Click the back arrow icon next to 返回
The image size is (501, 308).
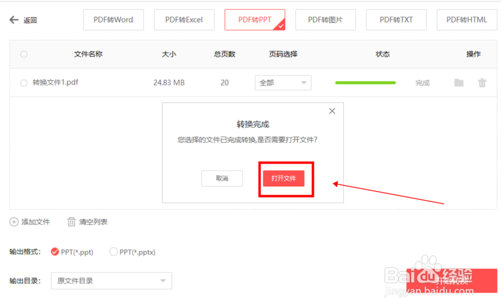[14, 20]
